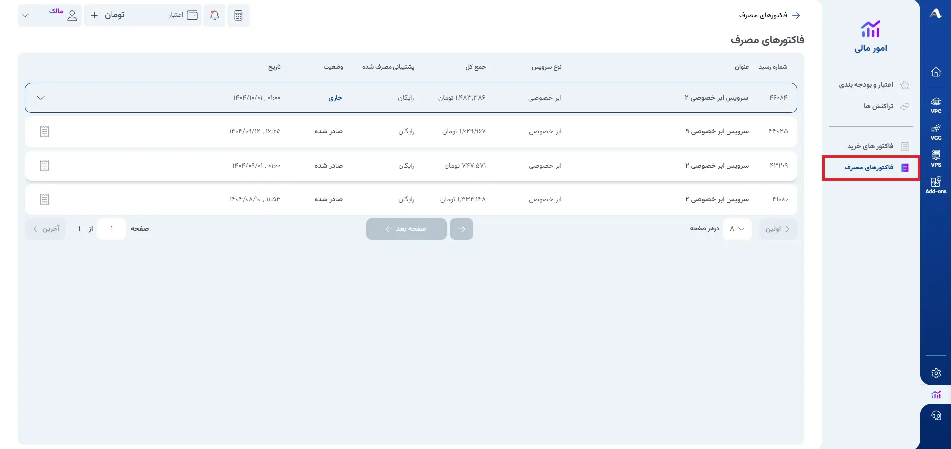
Task: View receipt icon for invoice ۴۳۲۰۹
Action: click(x=45, y=166)
